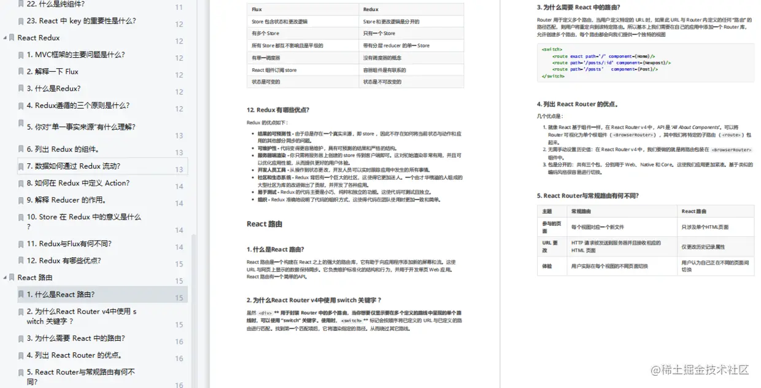This screenshot has width=761, height=388.
Task: Click bookmark icon beside '5. React Router与常规路由' in outline
Action: point(21,373)
